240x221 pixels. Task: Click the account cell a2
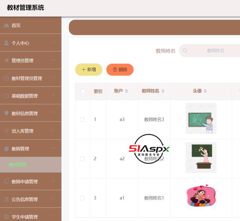[122, 159]
